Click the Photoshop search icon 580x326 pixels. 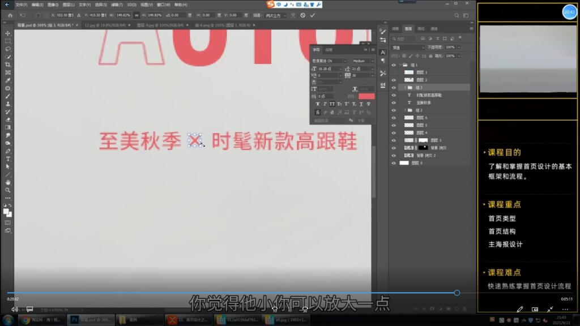click(x=457, y=15)
